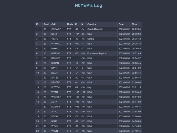Click the time 03:00:00 cell
The image size is (177, 133).
coord(136,82)
